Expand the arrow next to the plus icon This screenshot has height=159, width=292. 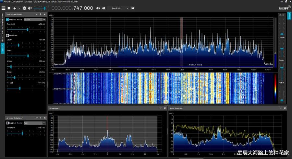pos(19,8)
